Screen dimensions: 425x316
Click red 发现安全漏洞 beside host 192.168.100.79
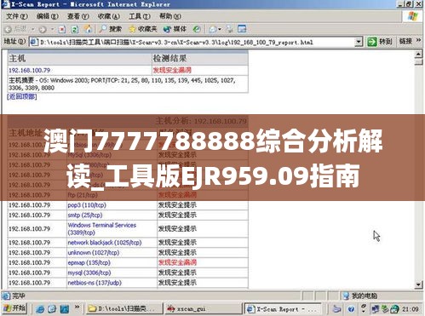[x=172, y=70]
